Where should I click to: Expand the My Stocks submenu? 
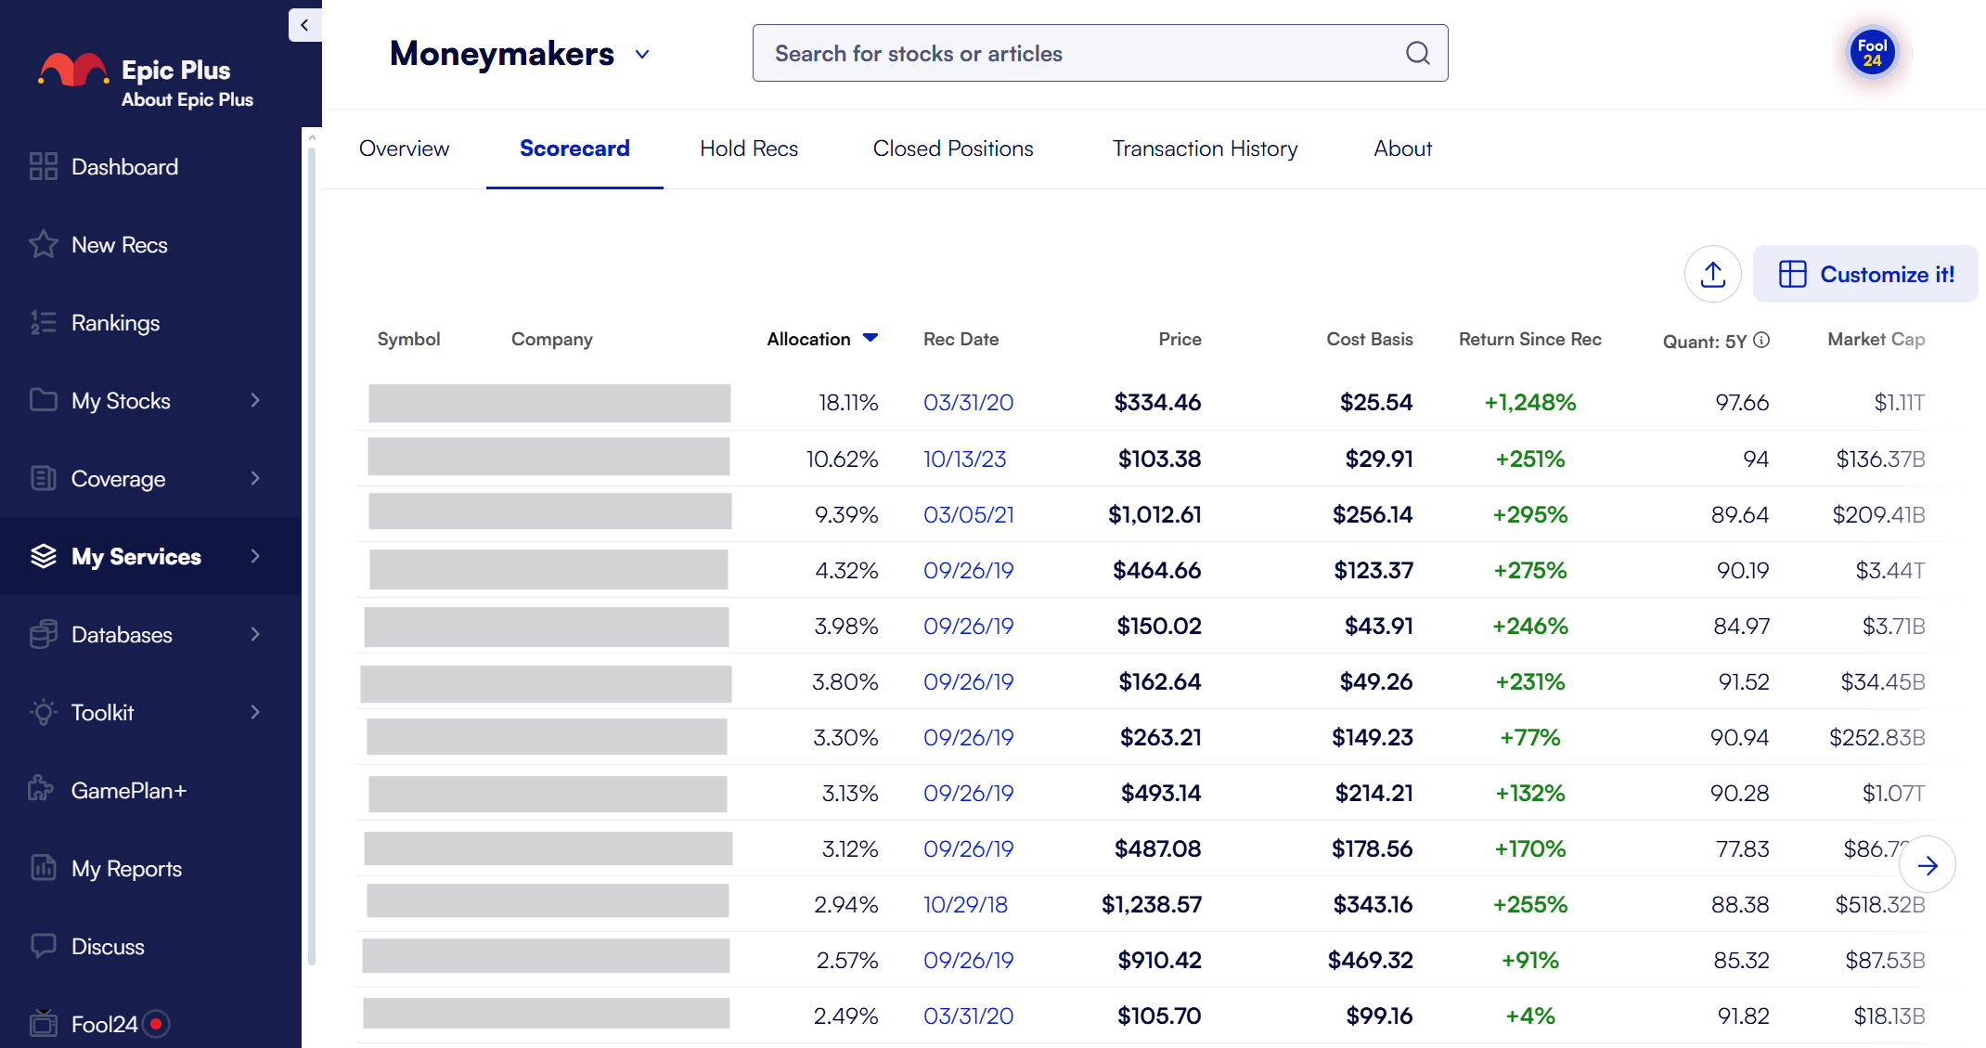(255, 400)
